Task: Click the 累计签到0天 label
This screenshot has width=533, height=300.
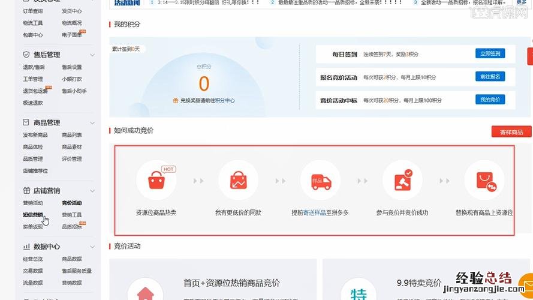Action: click(126, 49)
